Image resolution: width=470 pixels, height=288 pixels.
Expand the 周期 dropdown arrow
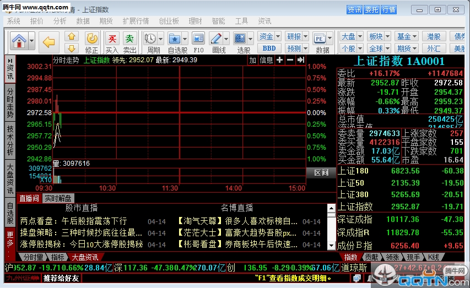tap(161, 39)
